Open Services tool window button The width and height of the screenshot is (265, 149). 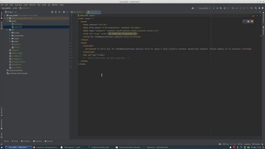click(49, 141)
